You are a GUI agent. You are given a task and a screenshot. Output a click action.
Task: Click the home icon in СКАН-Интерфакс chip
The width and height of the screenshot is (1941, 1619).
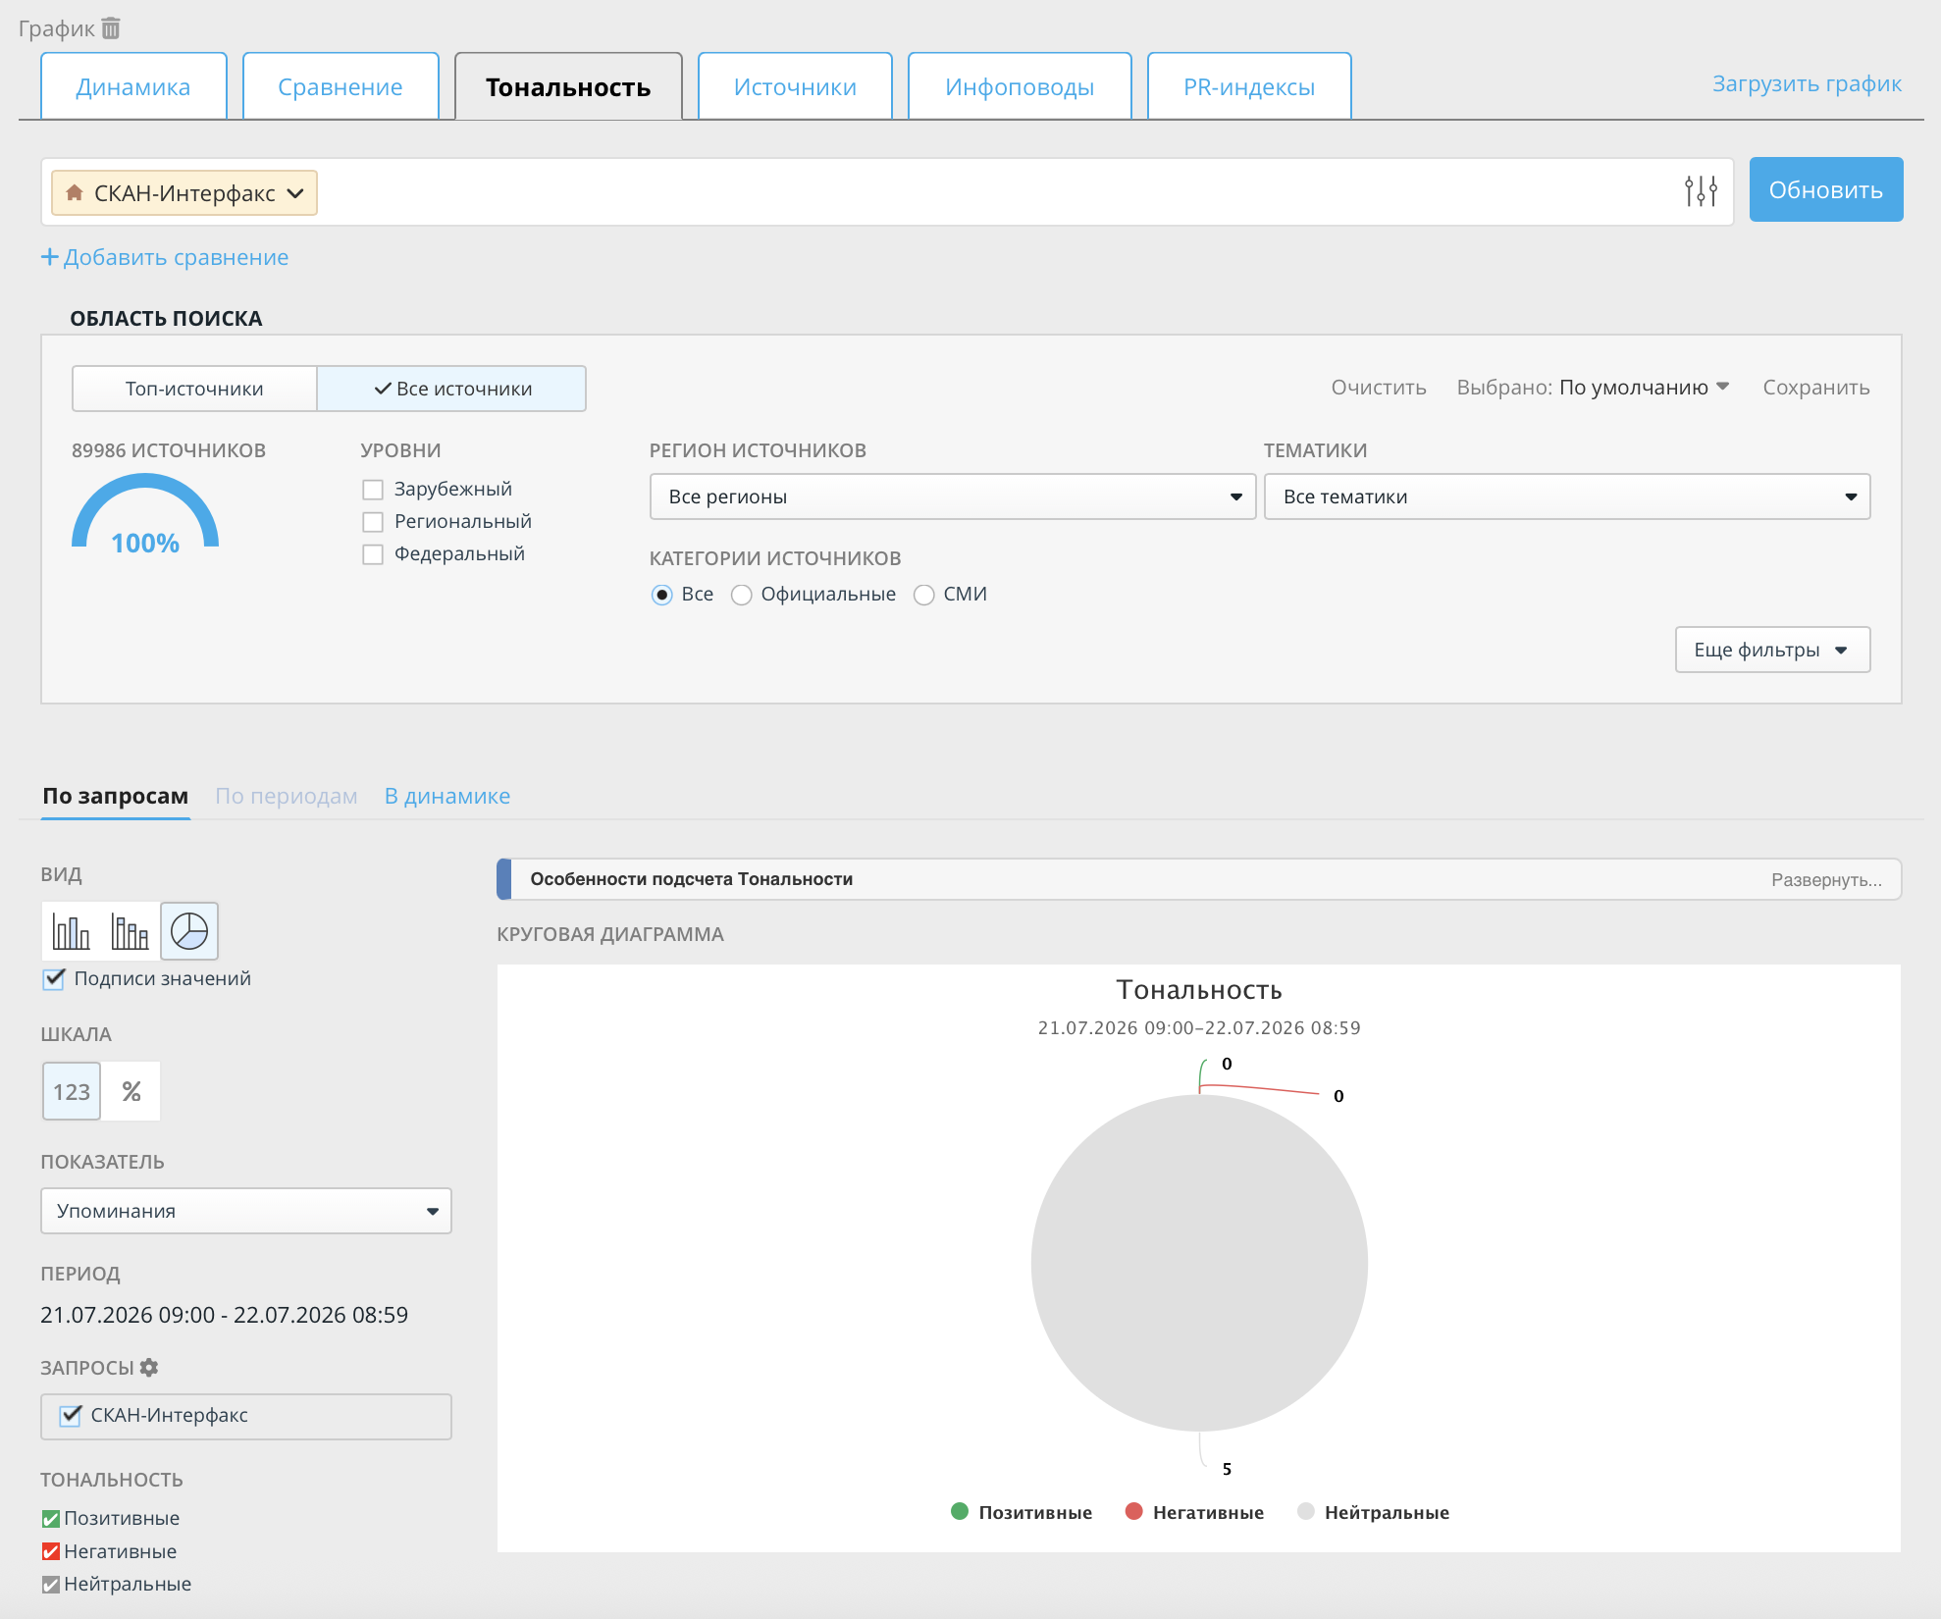(x=75, y=193)
